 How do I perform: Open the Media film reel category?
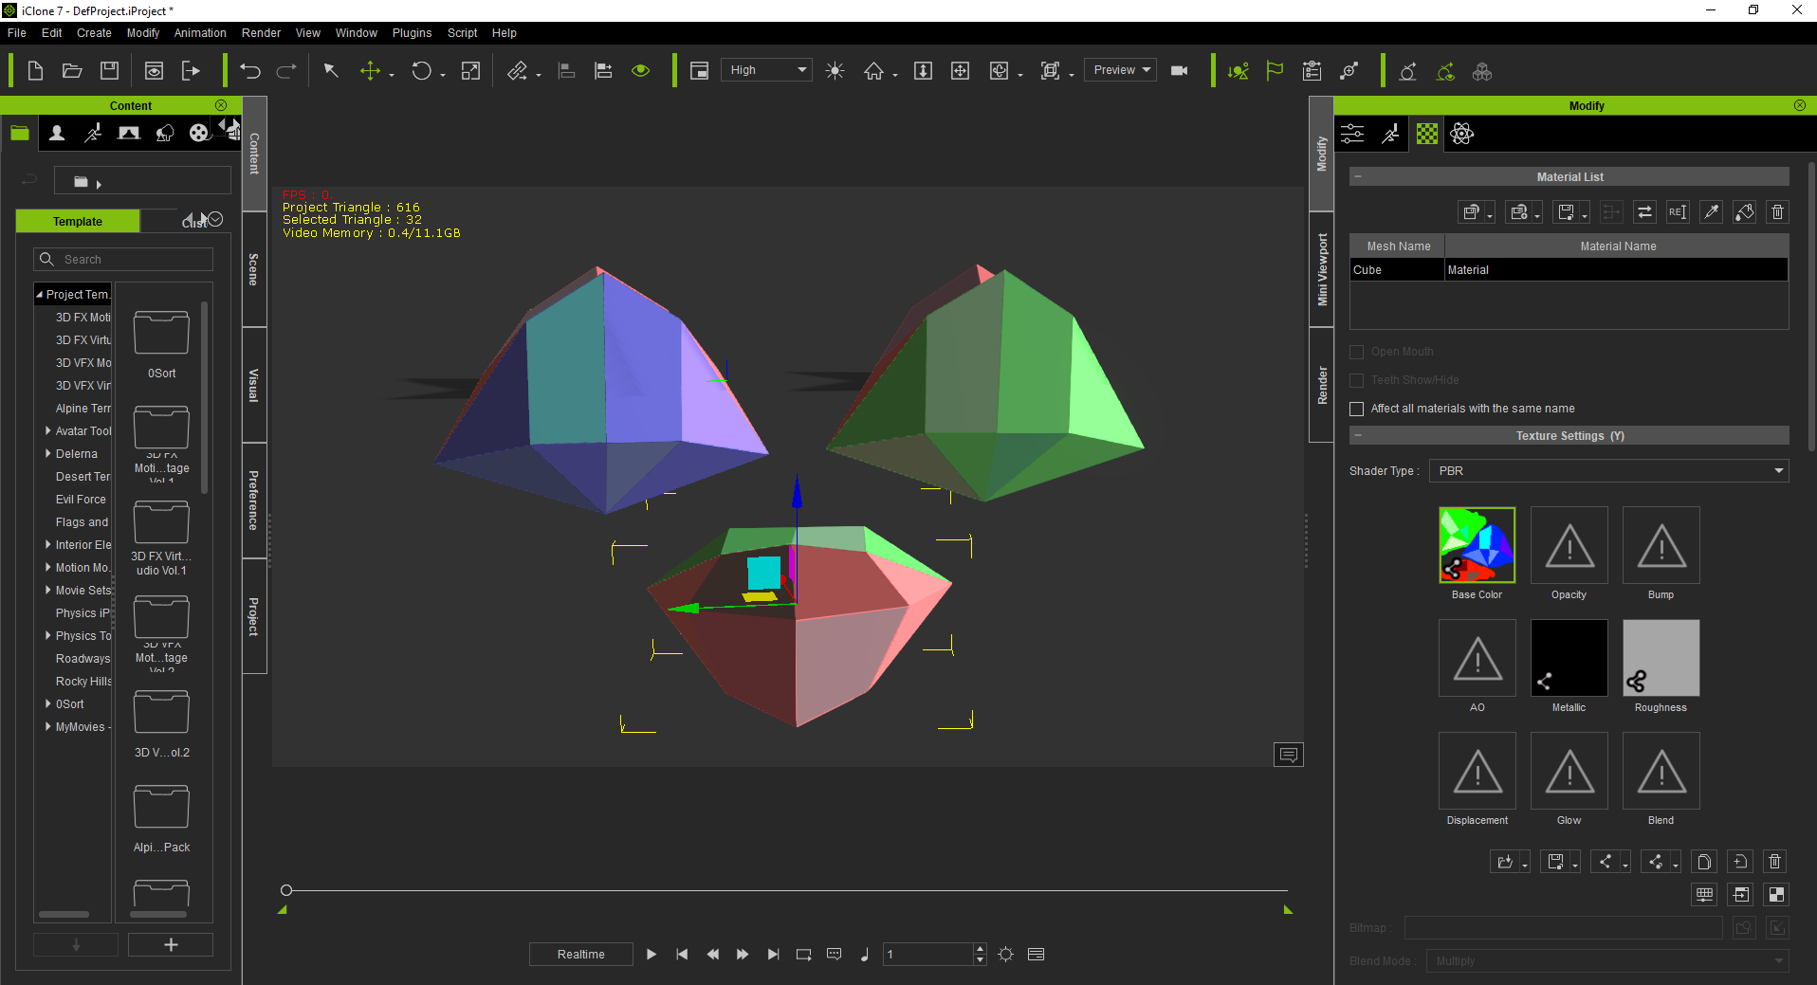click(x=198, y=133)
